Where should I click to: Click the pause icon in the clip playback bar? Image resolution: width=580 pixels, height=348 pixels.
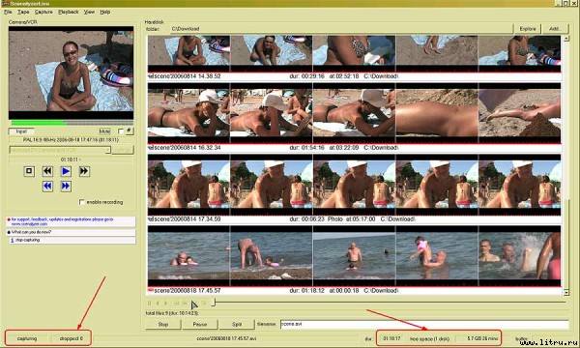pos(150,304)
